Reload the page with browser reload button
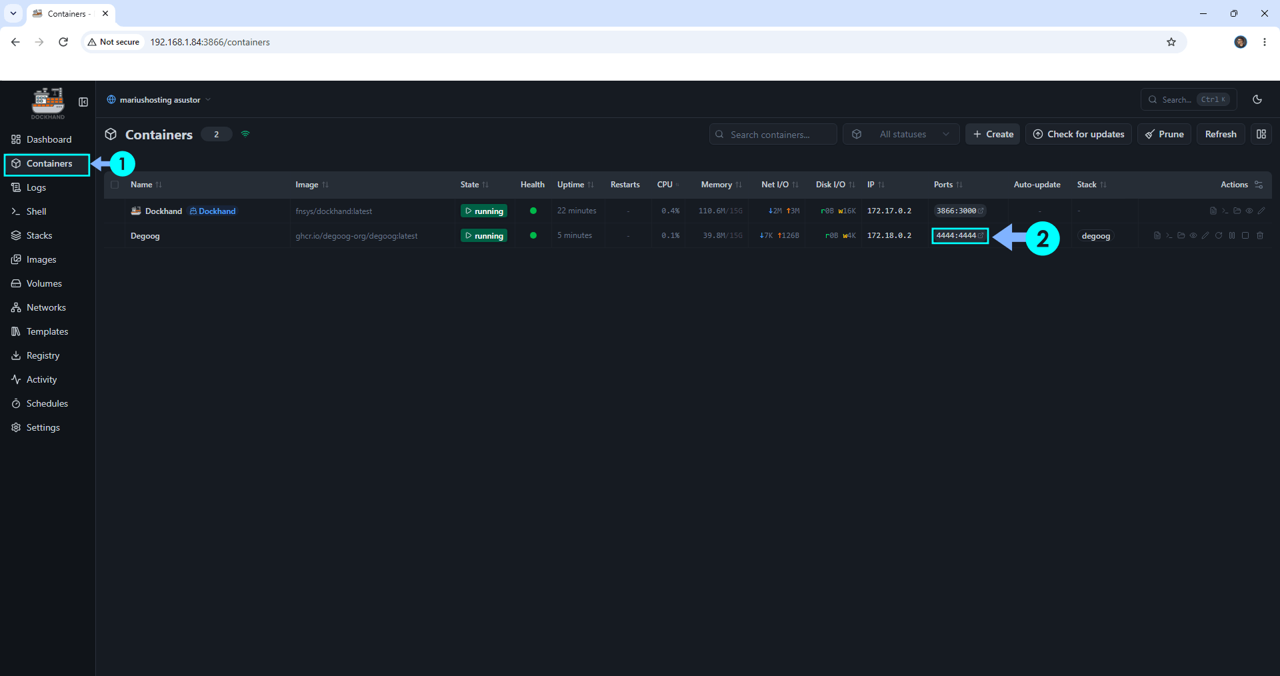Viewport: 1280px width, 676px height. tap(63, 42)
